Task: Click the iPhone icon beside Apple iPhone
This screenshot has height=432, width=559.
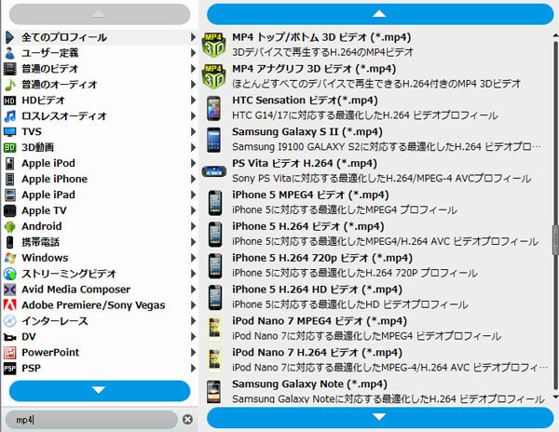Action: [9, 179]
